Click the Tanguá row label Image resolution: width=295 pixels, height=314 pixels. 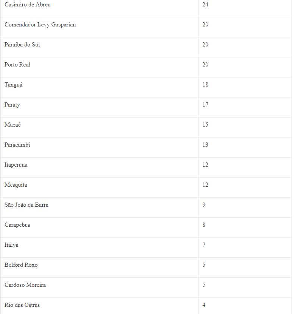click(14, 85)
